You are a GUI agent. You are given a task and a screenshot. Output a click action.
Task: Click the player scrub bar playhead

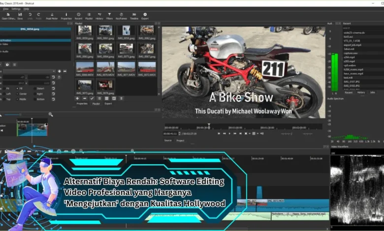coord(209,126)
